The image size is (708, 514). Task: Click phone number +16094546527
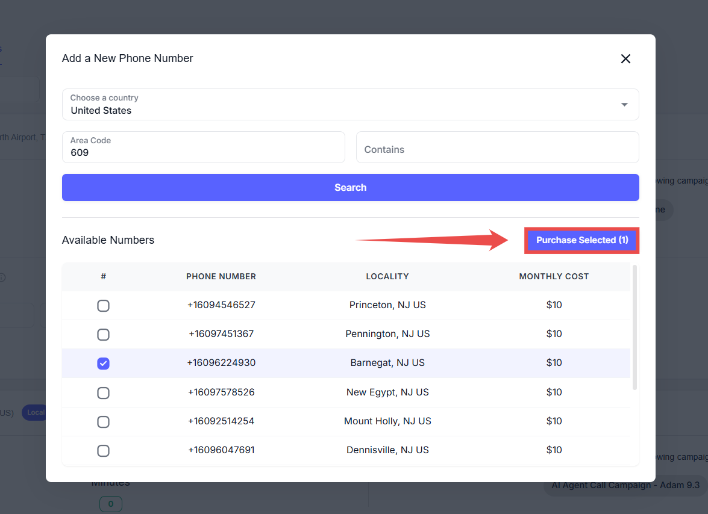[221, 305]
